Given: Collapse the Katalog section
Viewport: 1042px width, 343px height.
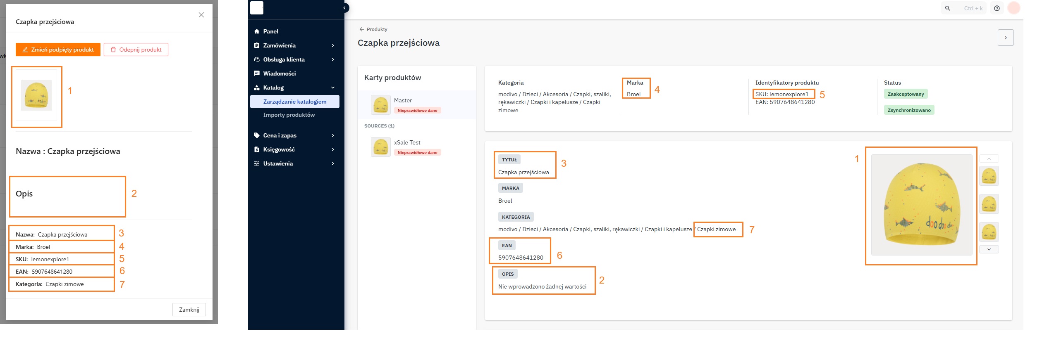Looking at the screenshot, I should pos(332,88).
